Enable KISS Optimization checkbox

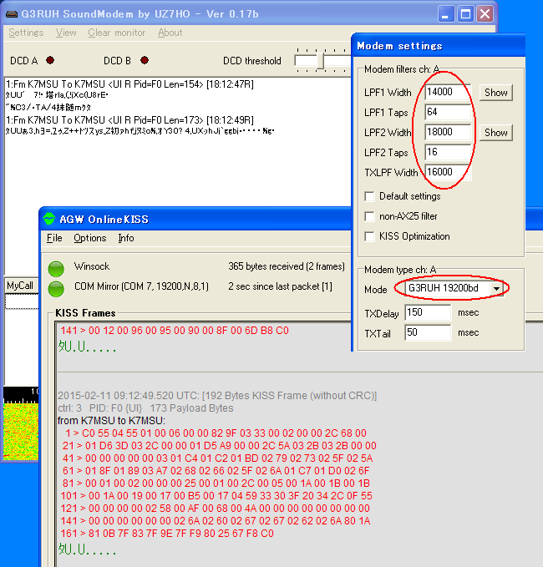(369, 236)
